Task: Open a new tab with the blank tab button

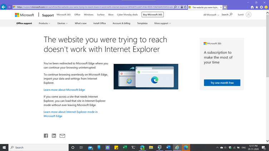Action: [x=225, y=7]
